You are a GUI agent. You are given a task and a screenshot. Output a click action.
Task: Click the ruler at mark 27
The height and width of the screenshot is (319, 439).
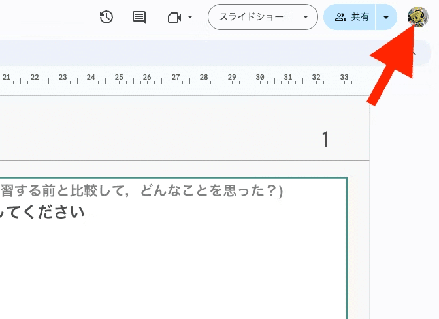pyautogui.click(x=176, y=77)
